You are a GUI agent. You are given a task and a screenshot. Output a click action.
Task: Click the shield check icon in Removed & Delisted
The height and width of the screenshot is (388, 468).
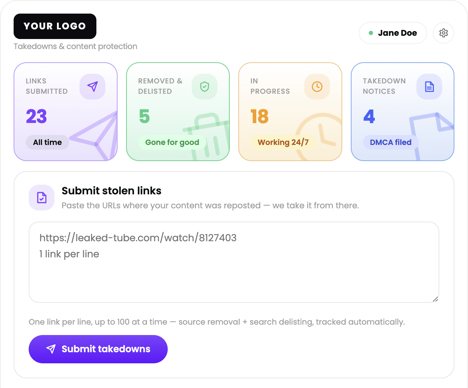205,87
